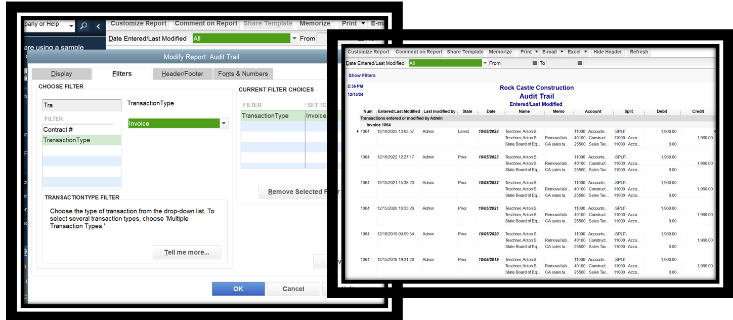Click the collapse chevron beside the search box
The height and width of the screenshot is (320, 733).
click(x=98, y=26)
